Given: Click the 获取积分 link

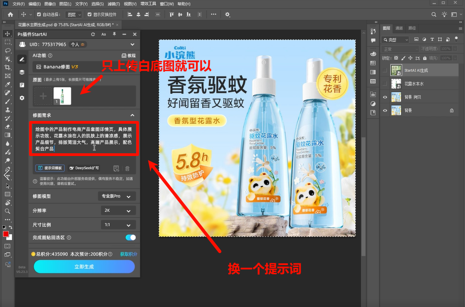Looking at the screenshot, I should pos(129,253).
